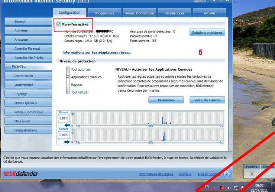Image resolution: width=275 pixels, height=192 pixels.
Task: Click the Analyses de ports détectées text
Action: tap(153, 31)
